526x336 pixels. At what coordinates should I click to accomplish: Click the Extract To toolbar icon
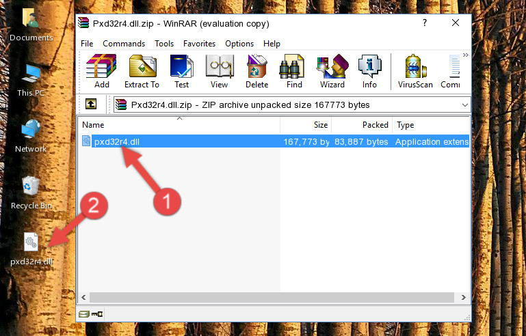tap(142, 71)
